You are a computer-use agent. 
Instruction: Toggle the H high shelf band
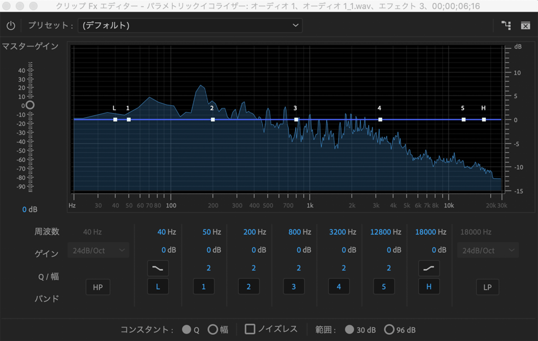[x=429, y=287]
